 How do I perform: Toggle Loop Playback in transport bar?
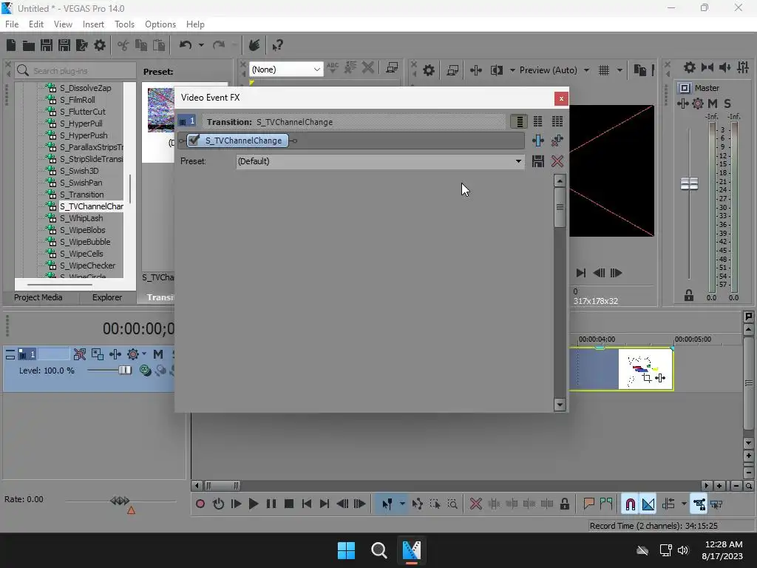pos(218,504)
